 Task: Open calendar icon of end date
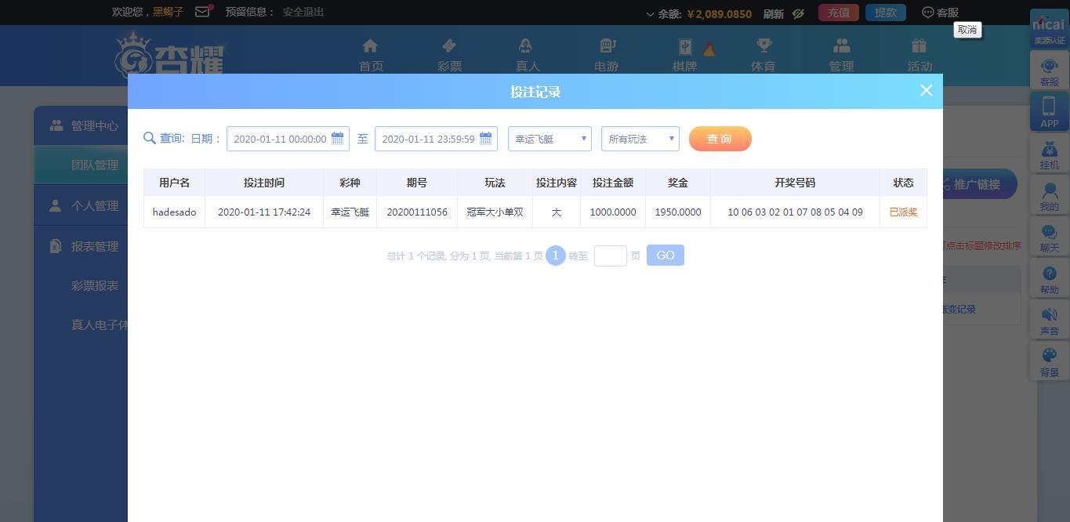click(486, 139)
